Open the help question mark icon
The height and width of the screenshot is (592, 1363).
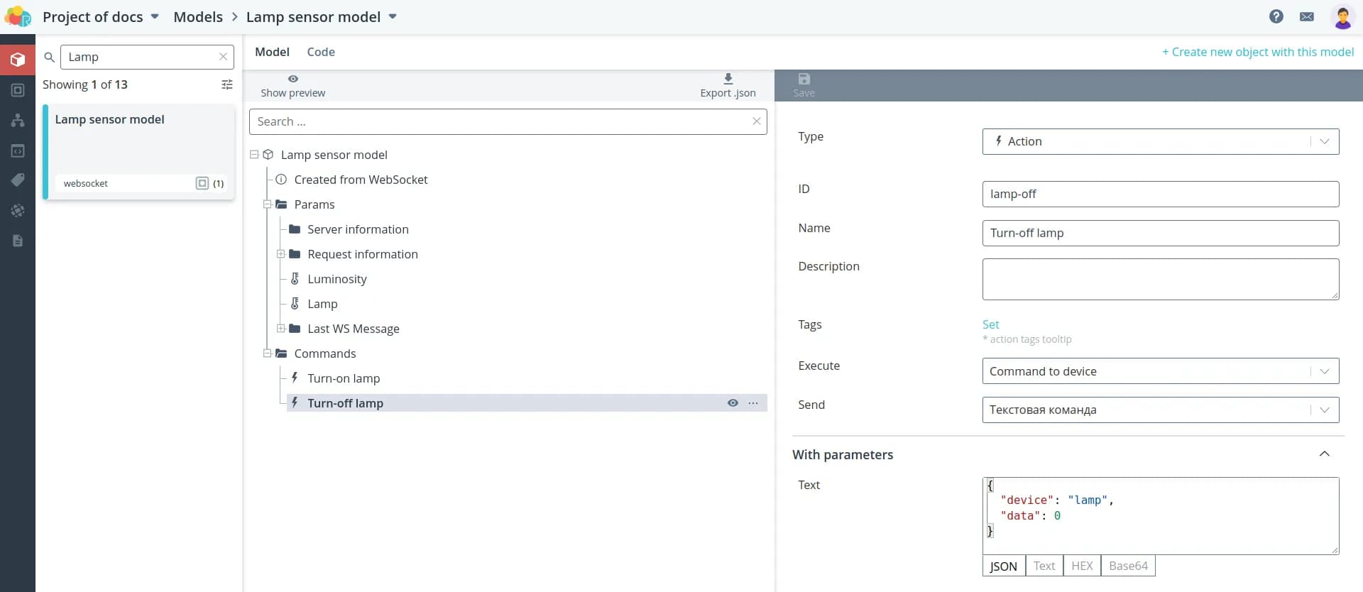click(1276, 16)
